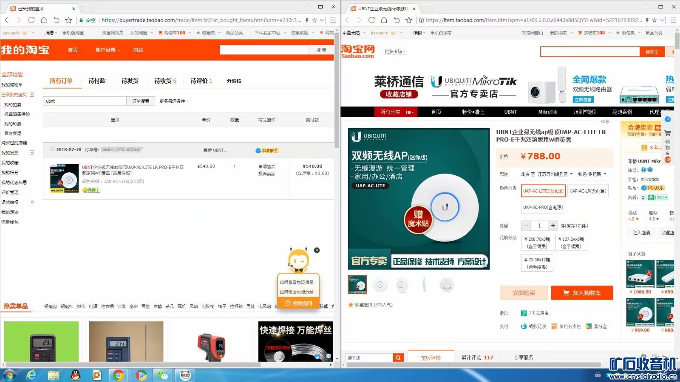Expand the 退款维权 sidebar section

[32, 202]
